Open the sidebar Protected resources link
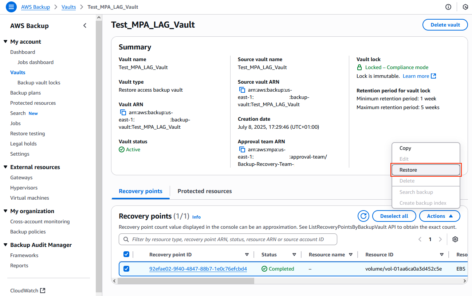The width and height of the screenshot is (472, 296). [x=33, y=103]
